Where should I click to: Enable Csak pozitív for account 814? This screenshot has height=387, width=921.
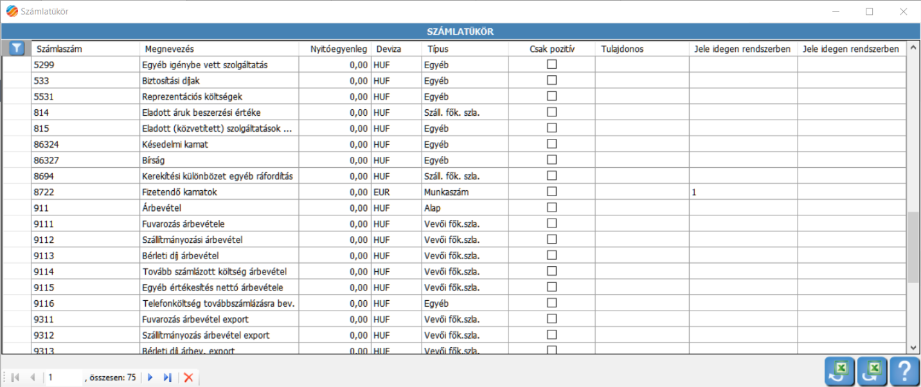551,112
